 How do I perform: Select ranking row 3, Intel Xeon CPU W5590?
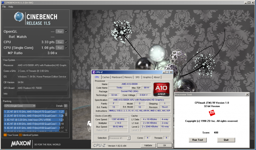34,120
